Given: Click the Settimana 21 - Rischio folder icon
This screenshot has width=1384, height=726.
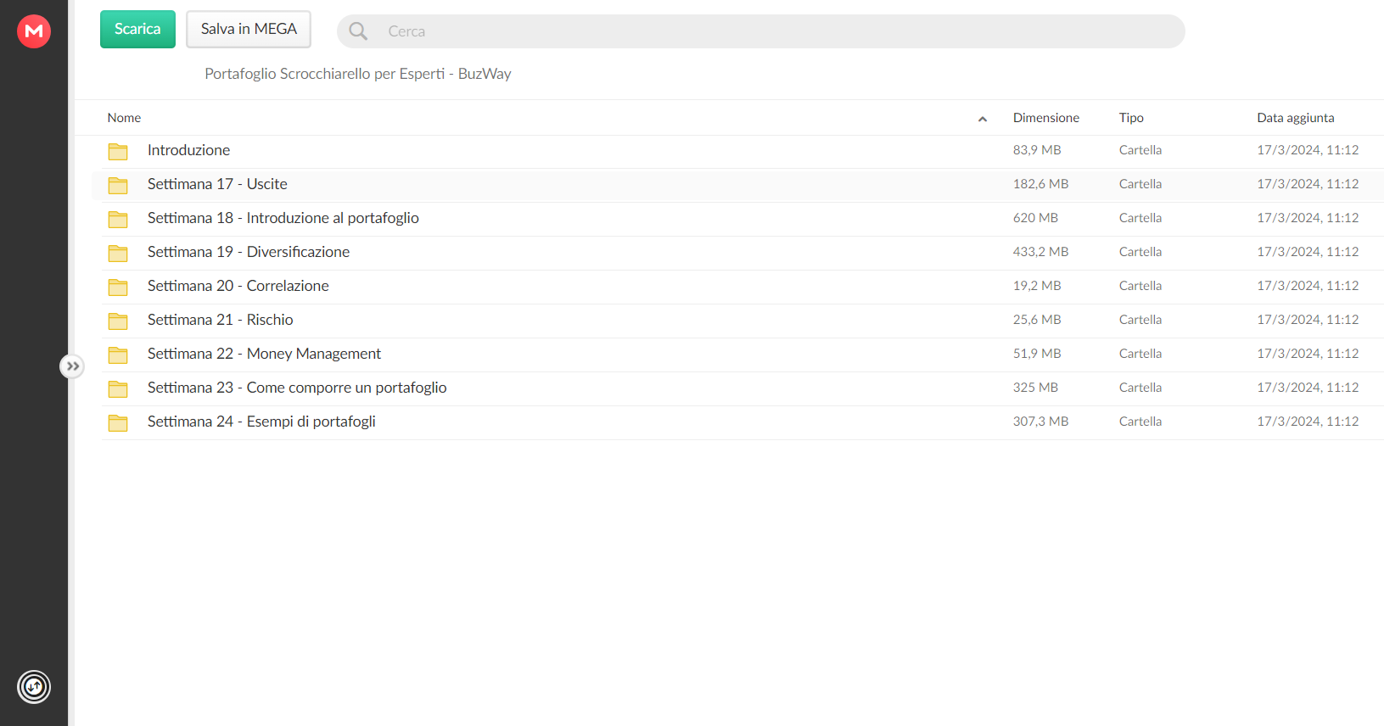Looking at the screenshot, I should [118, 321].
